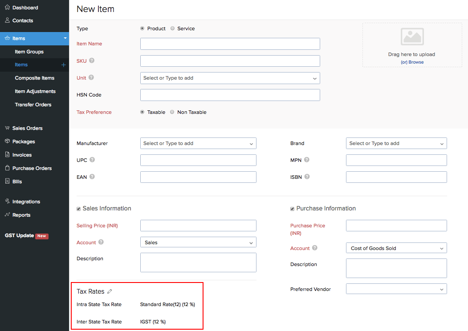Screen dimensions: 468x331
Task: Open Sales Orders in the sidebar
Action: [x=27, y=128]
